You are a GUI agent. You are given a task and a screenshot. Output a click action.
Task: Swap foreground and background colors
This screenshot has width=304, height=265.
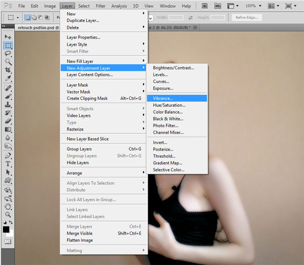click(x=11, y=222)
